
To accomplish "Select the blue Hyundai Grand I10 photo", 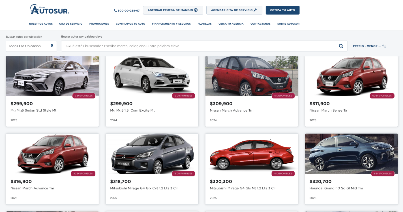I will 351,154.
